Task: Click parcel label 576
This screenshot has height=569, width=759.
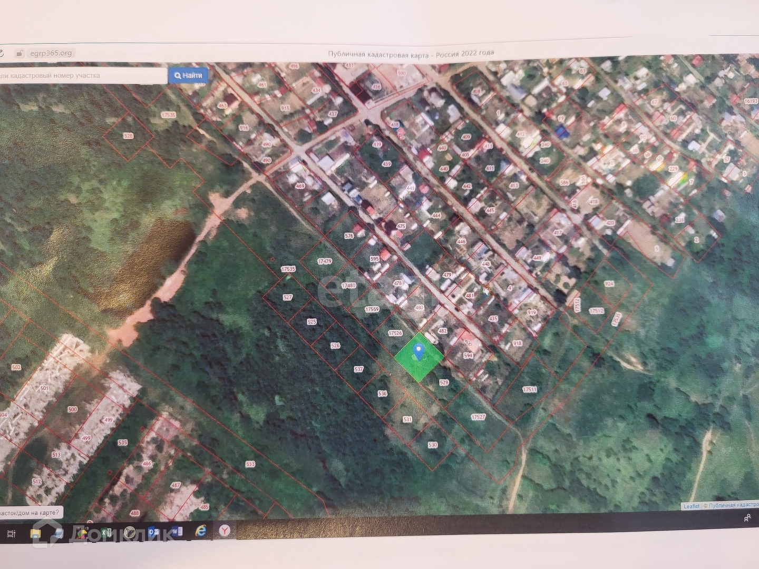Action: pos(349,236)
